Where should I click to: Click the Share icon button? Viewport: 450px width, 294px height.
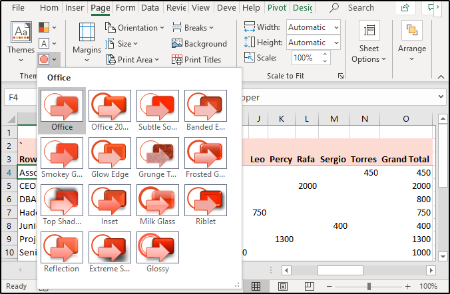pyautogui.click(x=405, y=8)
